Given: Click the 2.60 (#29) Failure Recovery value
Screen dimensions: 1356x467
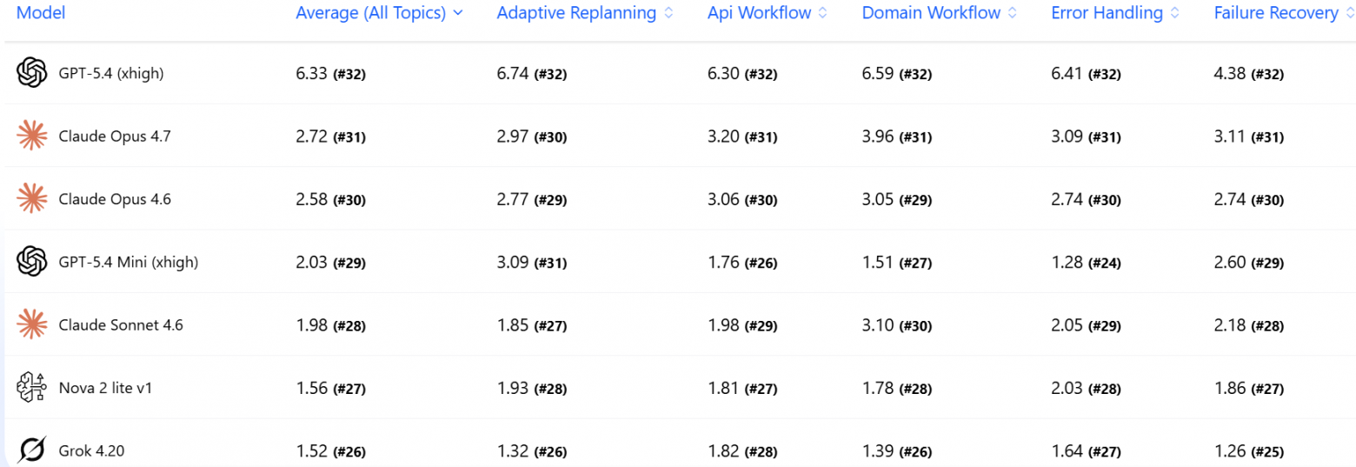Looking at the screenshot, I should point(1249,262).
